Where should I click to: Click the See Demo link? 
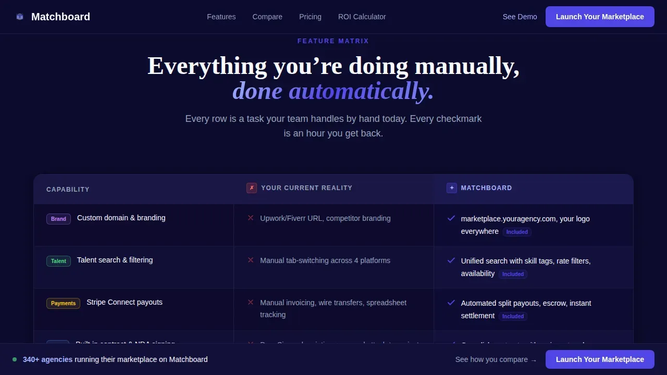click(x=520, y=17)
